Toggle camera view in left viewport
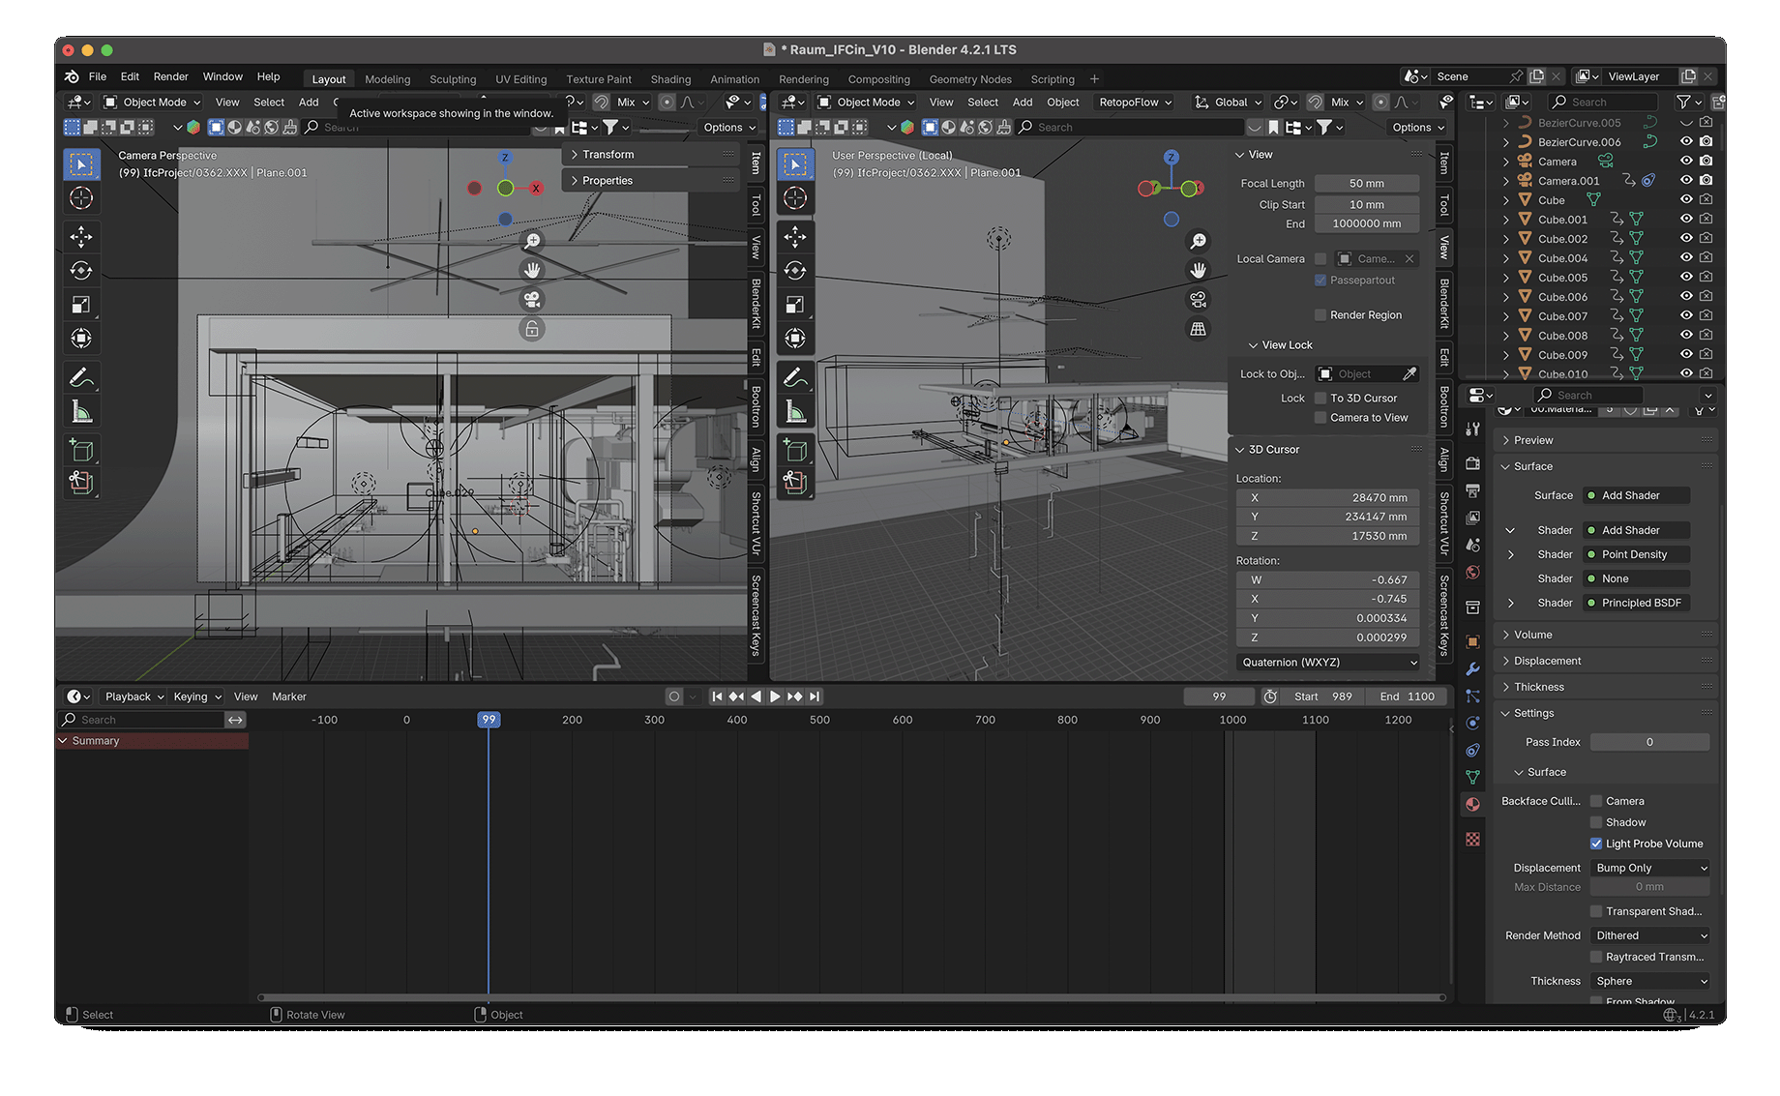The height and width of the screenshot is (1096, 1780). click(532, 300)
